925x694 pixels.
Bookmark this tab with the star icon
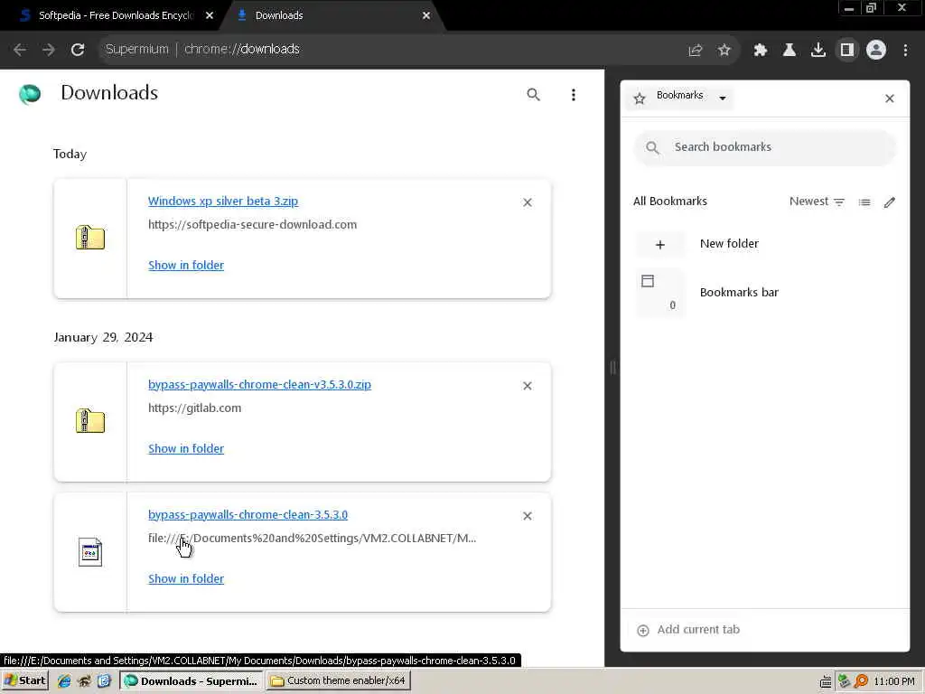(724, 51)
